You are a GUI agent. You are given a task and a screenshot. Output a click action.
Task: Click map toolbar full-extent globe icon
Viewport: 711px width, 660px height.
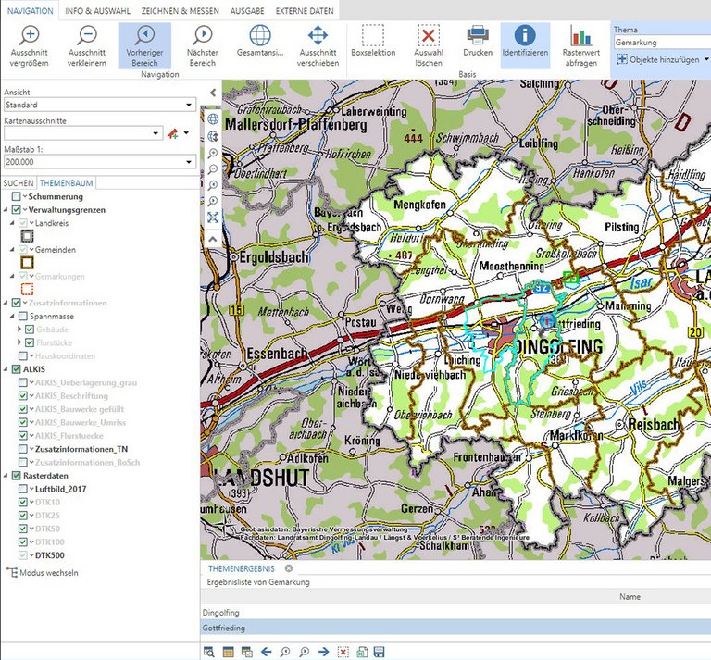tap(213, 119)
